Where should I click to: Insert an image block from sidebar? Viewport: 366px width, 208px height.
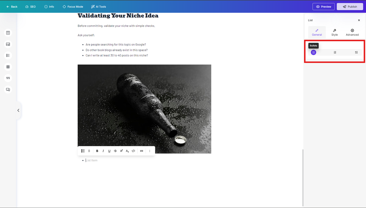point(8,44)
